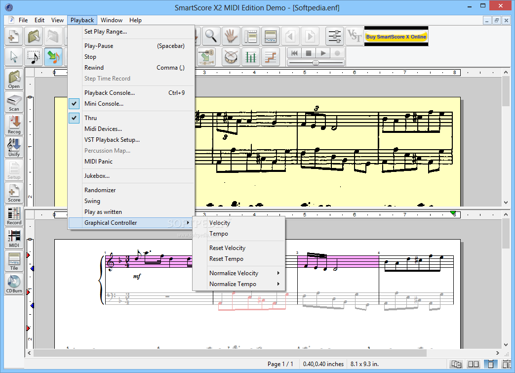Select the Hand pan tool
The image size is (515, 373).
(231, 36)
